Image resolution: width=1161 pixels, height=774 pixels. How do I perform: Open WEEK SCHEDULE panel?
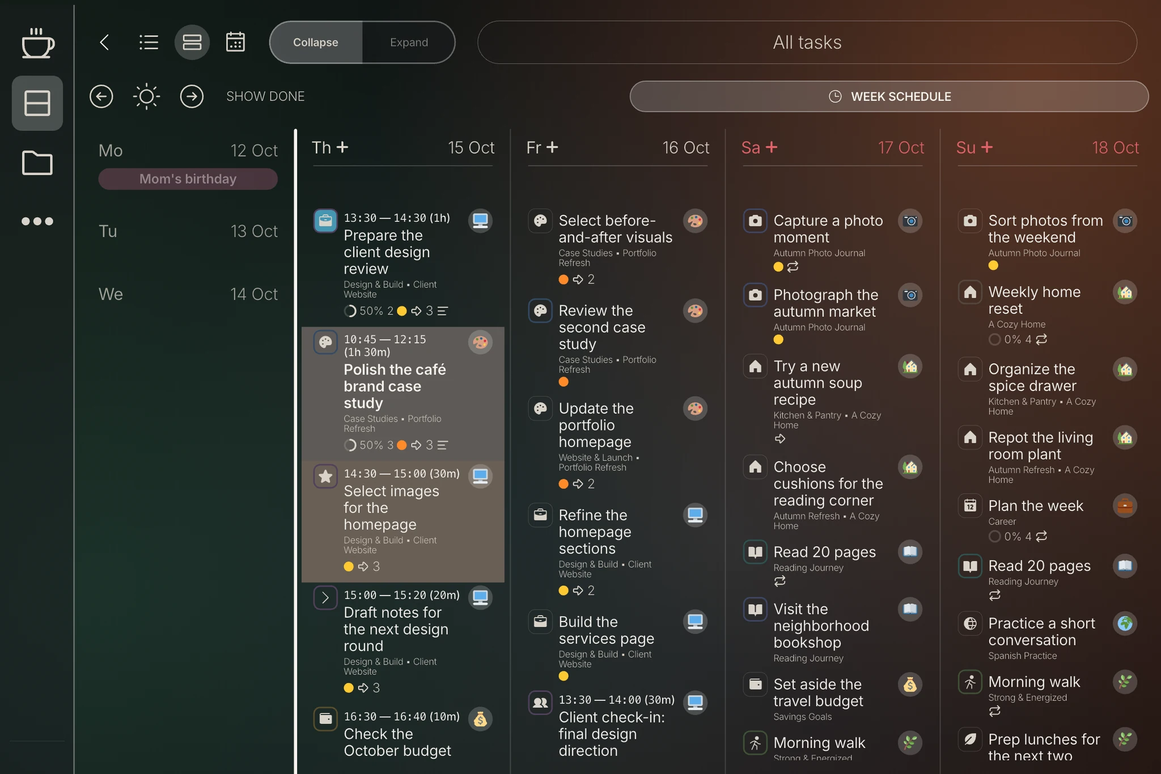889,96
